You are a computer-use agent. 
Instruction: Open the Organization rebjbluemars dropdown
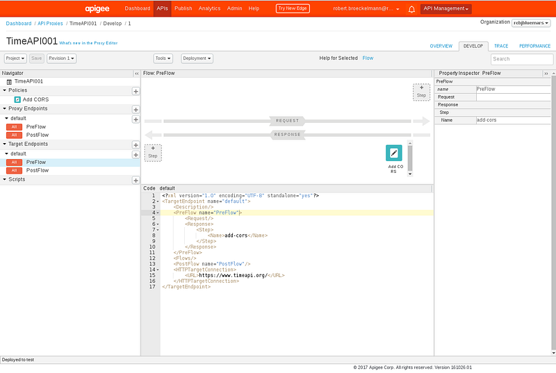click(x=531, y=23)
